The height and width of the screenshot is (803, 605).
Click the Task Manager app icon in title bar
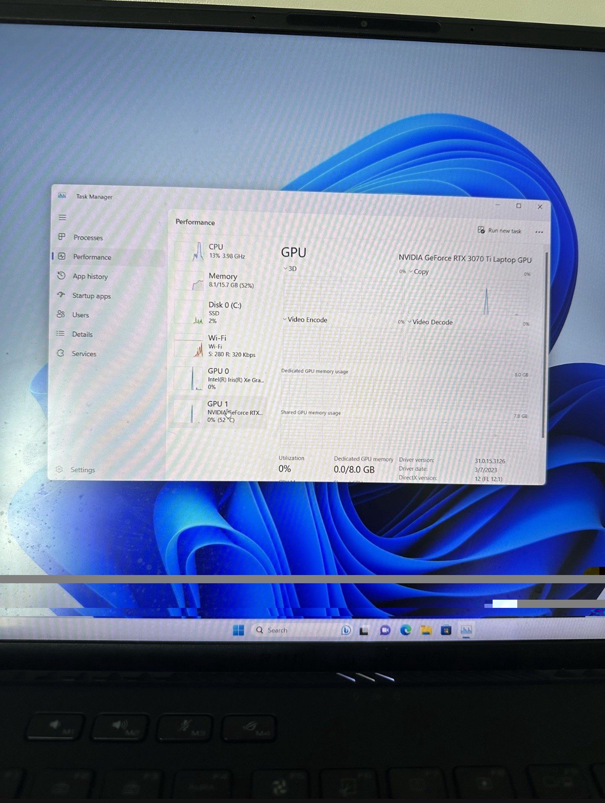click(x=62, y=196)
